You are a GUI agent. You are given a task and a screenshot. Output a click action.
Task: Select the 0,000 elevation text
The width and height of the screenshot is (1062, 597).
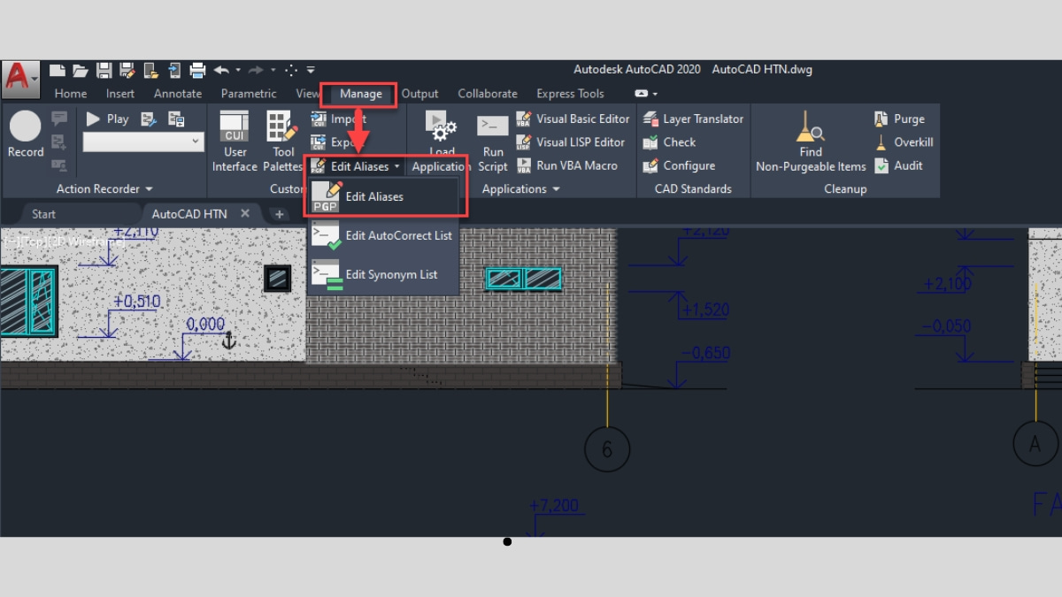click(205, 325)
